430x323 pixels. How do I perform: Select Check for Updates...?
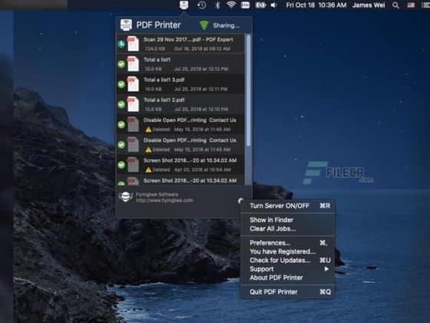[x=287, y=261]
